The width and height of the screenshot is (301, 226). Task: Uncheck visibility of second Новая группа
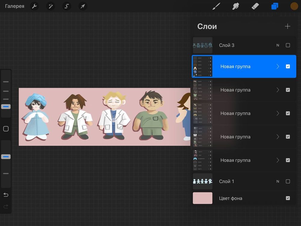pyautogui.click(x=288, y=90)
